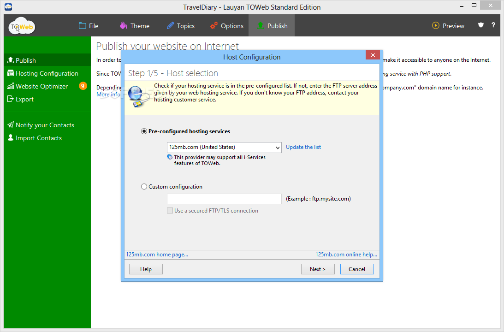Select Pre-configured hosting services radio
The height and width of the screenshot is (332, 504).
144,131
